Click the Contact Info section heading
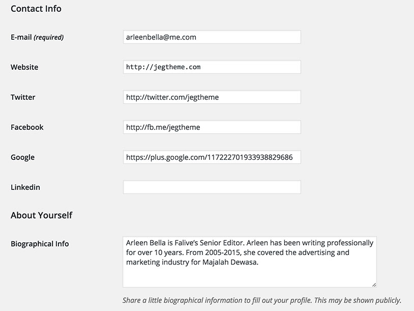Viewport: 414px width, 311px height. pos(36,9)
